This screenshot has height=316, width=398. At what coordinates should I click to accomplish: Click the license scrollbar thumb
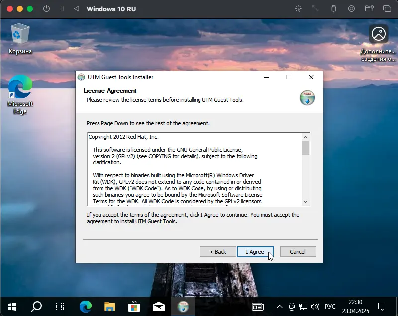point(305,148)
